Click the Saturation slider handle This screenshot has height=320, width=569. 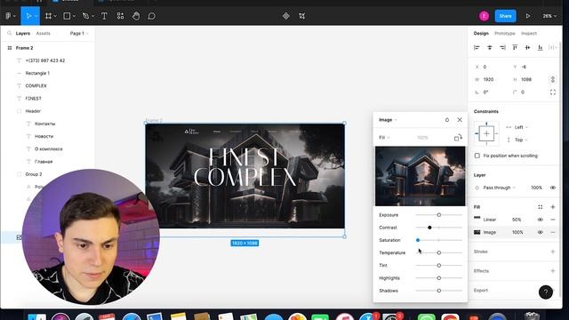coord(418,240)
